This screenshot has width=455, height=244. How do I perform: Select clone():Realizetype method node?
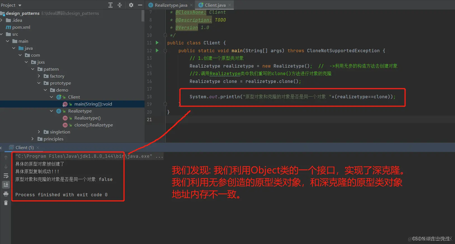94,125
